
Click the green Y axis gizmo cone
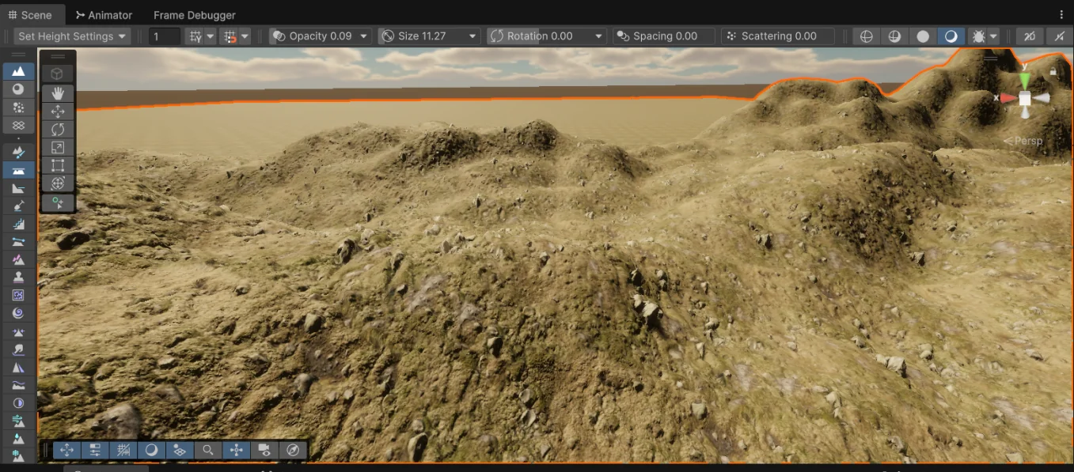click(x=1025, y=80)
